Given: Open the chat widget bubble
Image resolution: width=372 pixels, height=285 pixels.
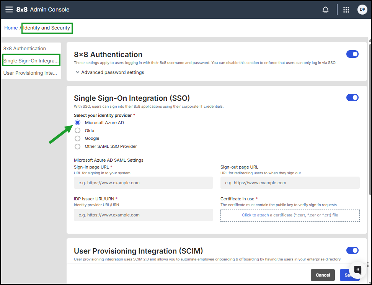Looking at the screenshot, I should click(x=358, y=270).
